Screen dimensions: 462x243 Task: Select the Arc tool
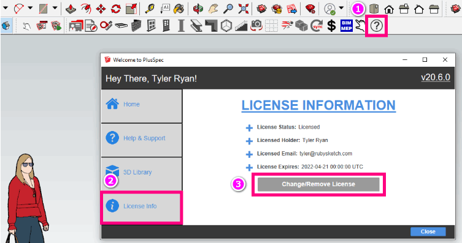[19, 9]
